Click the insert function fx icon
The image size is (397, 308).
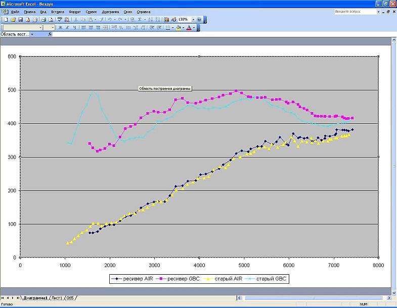point(50,34)
